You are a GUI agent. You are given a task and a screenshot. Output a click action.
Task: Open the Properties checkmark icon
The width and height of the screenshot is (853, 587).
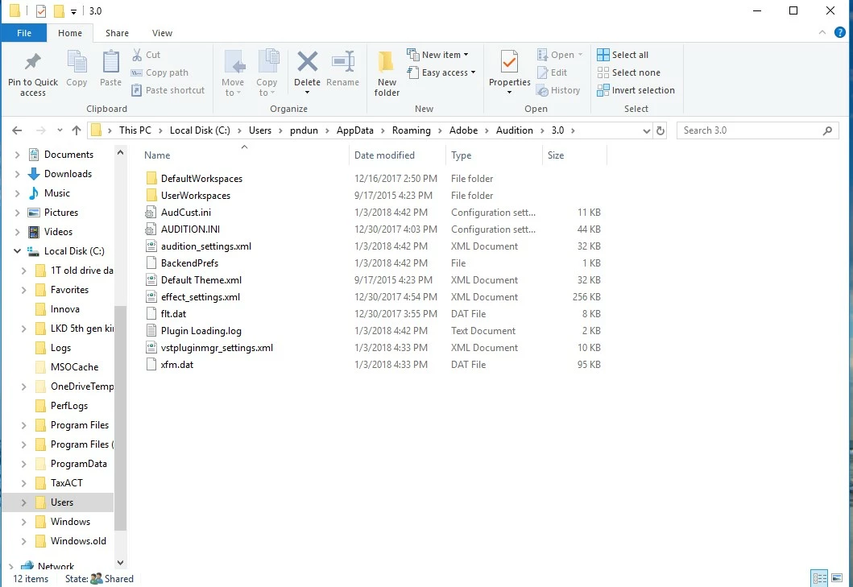coord(510,61)
